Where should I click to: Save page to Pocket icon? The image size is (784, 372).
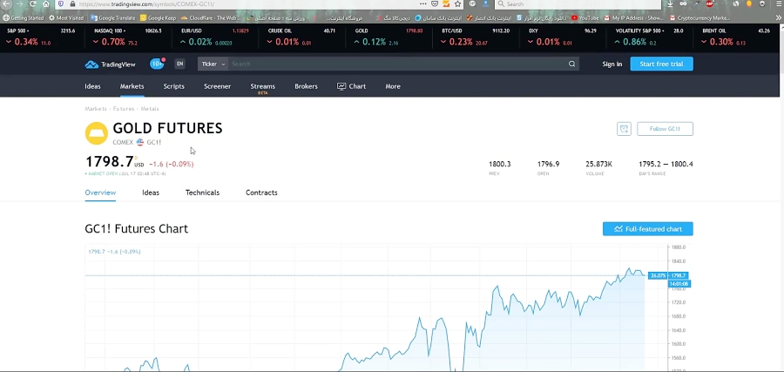coord(435,4)
